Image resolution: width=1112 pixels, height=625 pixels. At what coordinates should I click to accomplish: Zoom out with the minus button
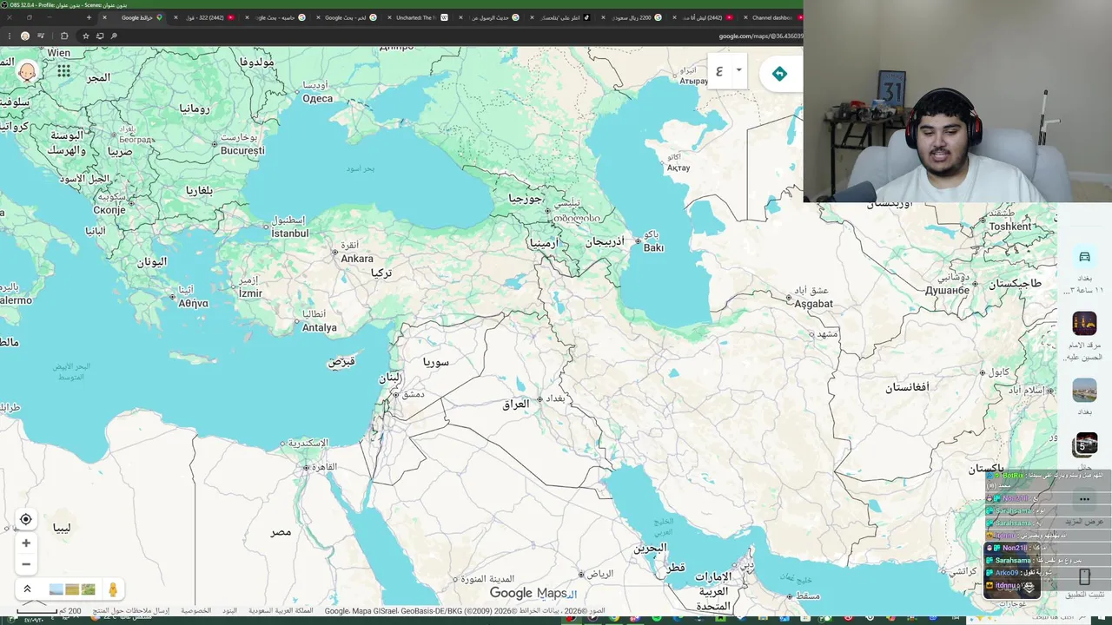click(x=26, y=564)
